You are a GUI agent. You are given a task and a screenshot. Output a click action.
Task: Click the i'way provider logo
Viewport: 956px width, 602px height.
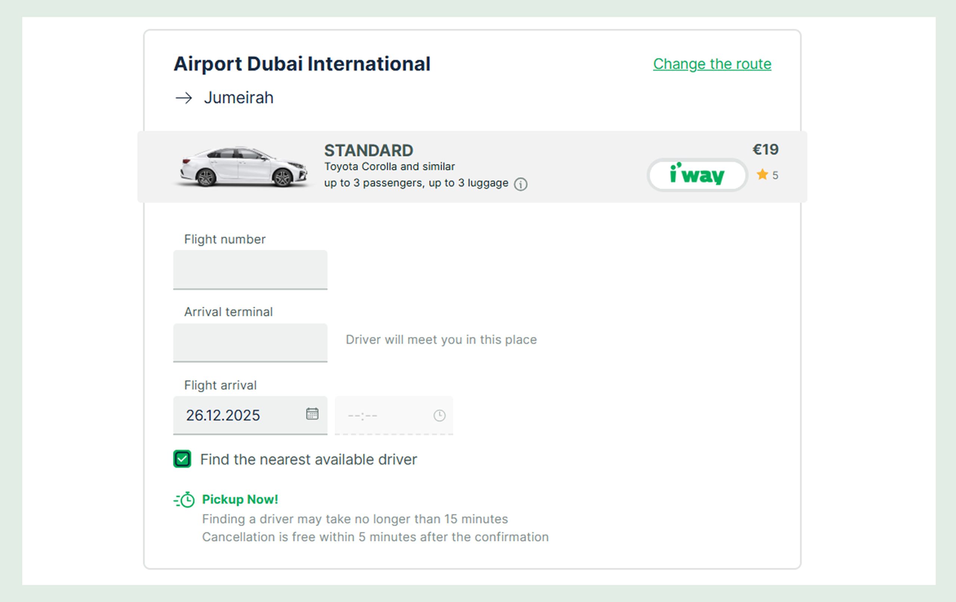697,175
